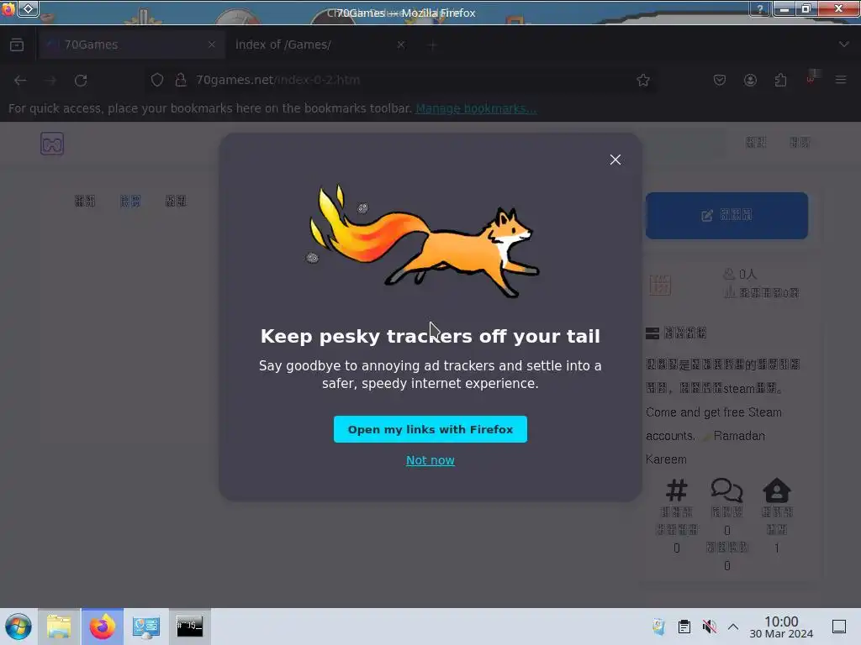Click the chat bubbles icon

727,490
